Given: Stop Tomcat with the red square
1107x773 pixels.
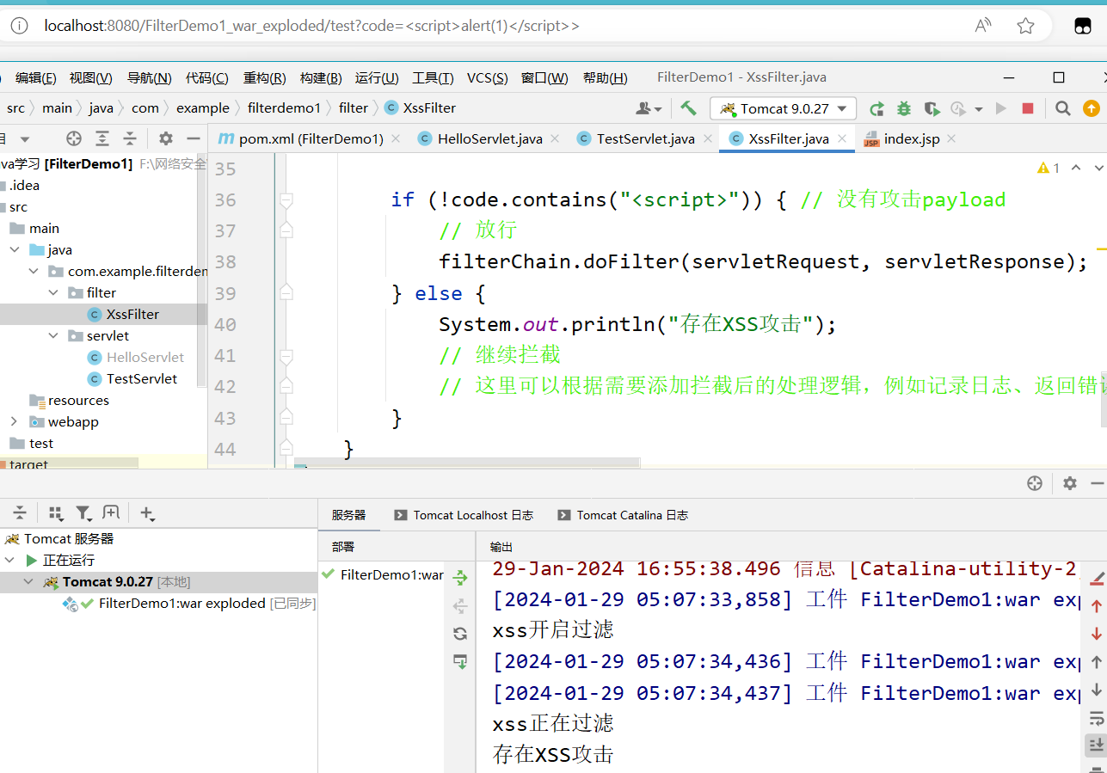Looking at the screenshot, I should pos(1028,108).
